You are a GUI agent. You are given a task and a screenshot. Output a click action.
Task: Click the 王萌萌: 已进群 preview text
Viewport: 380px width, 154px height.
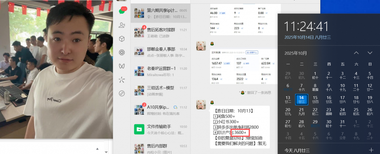point(158,36)
